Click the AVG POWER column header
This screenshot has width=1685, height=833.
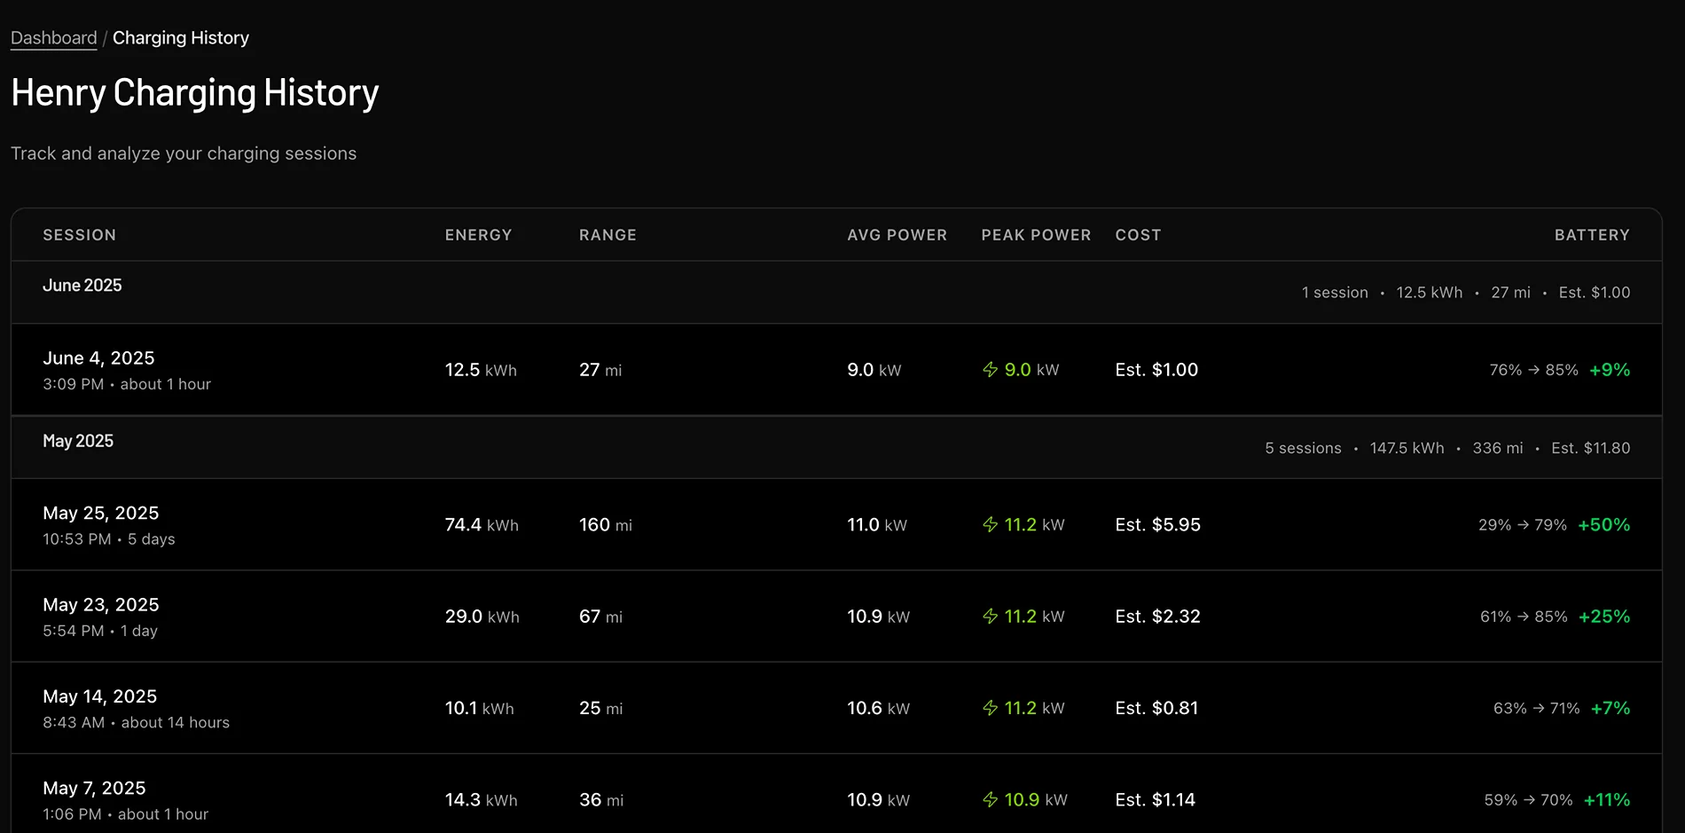[x=897, y=235]
